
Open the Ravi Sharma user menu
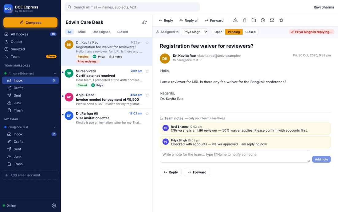[x=324, y=7]
